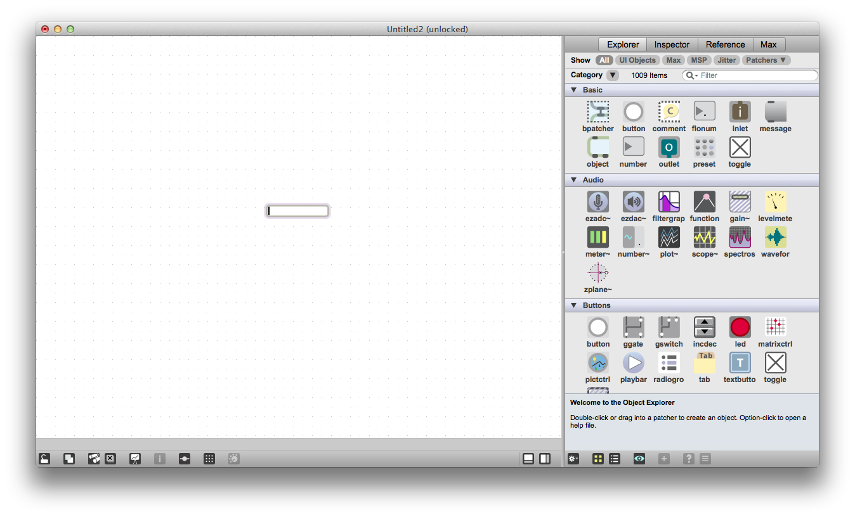The width and height of the screenshot is (855, 517).
Task: Select the textbutton object icon
Action: [740, 363]
